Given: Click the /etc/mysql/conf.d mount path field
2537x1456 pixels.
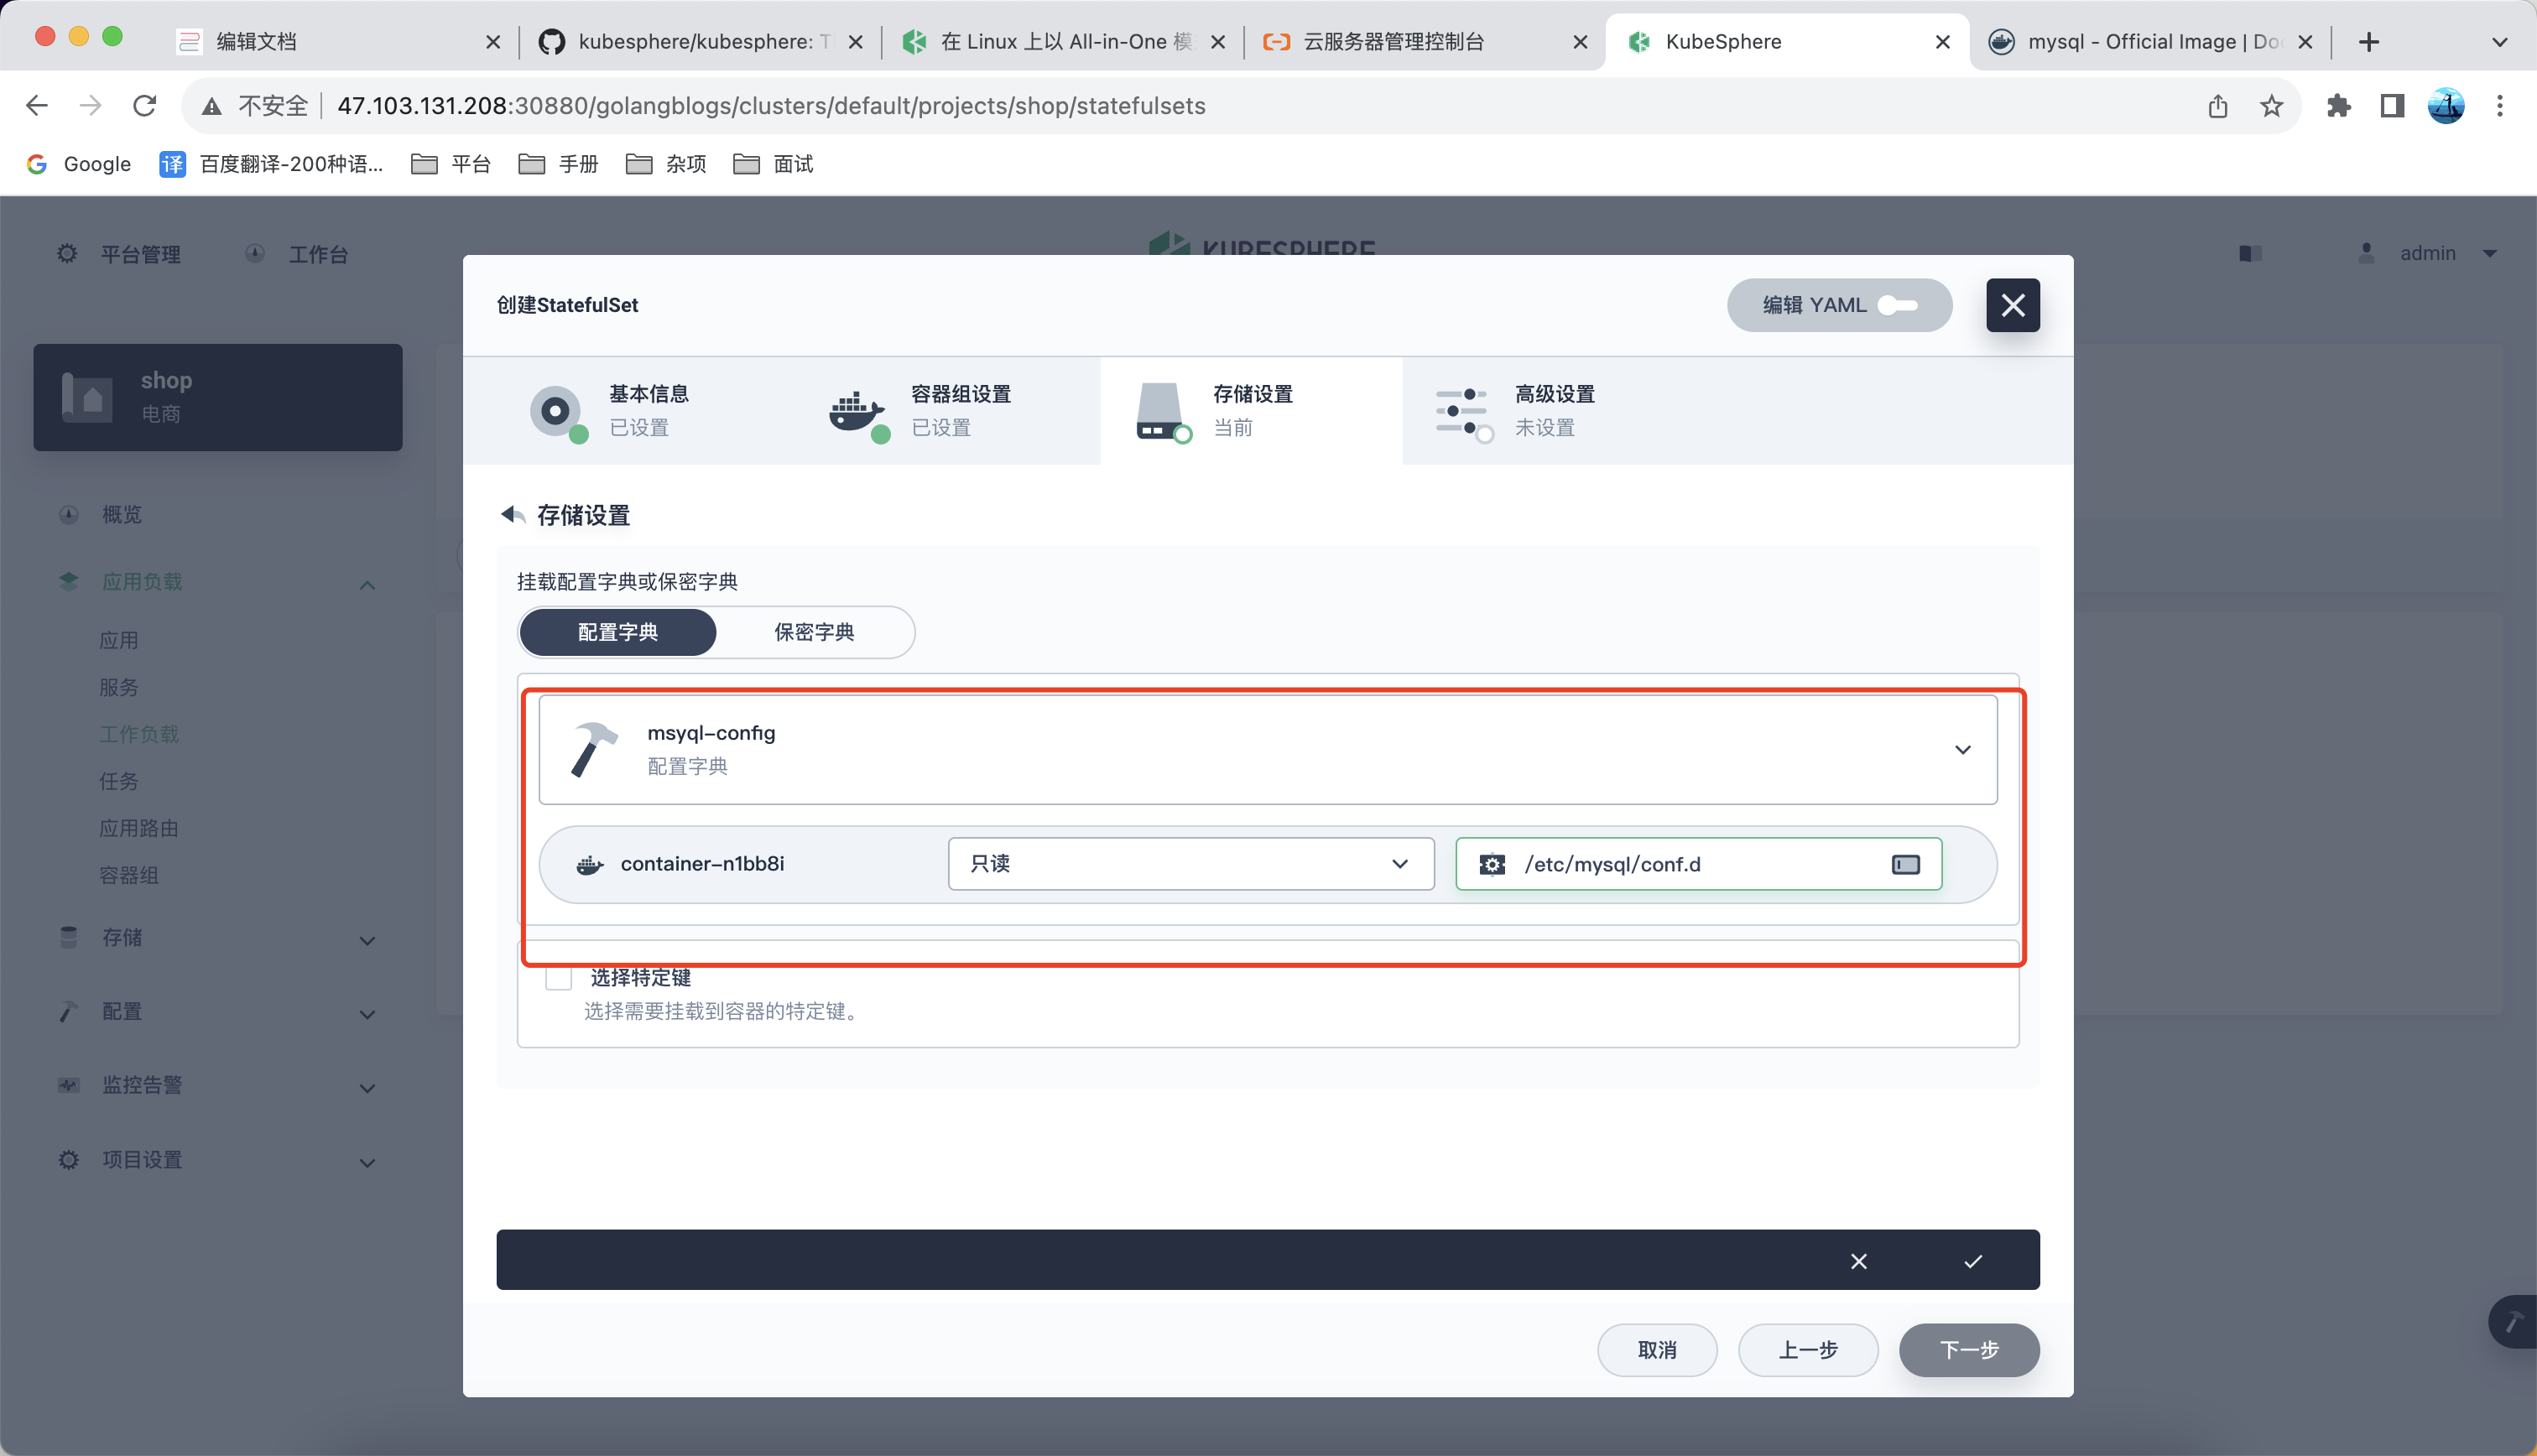Looking at the screenshot, I should [1698, 864].
